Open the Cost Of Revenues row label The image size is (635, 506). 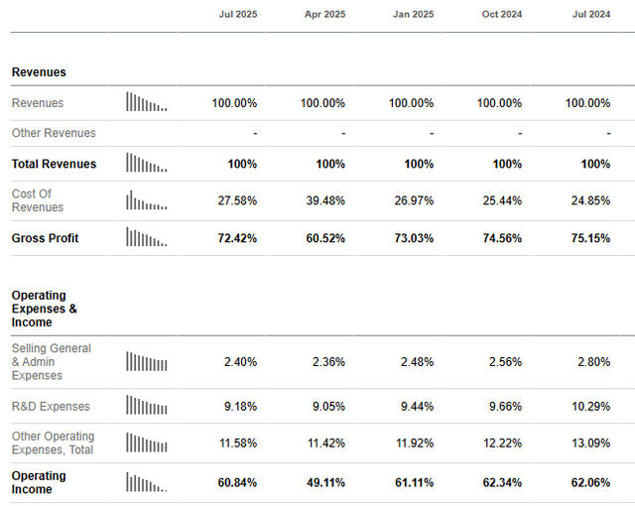[x=38, y=200]
